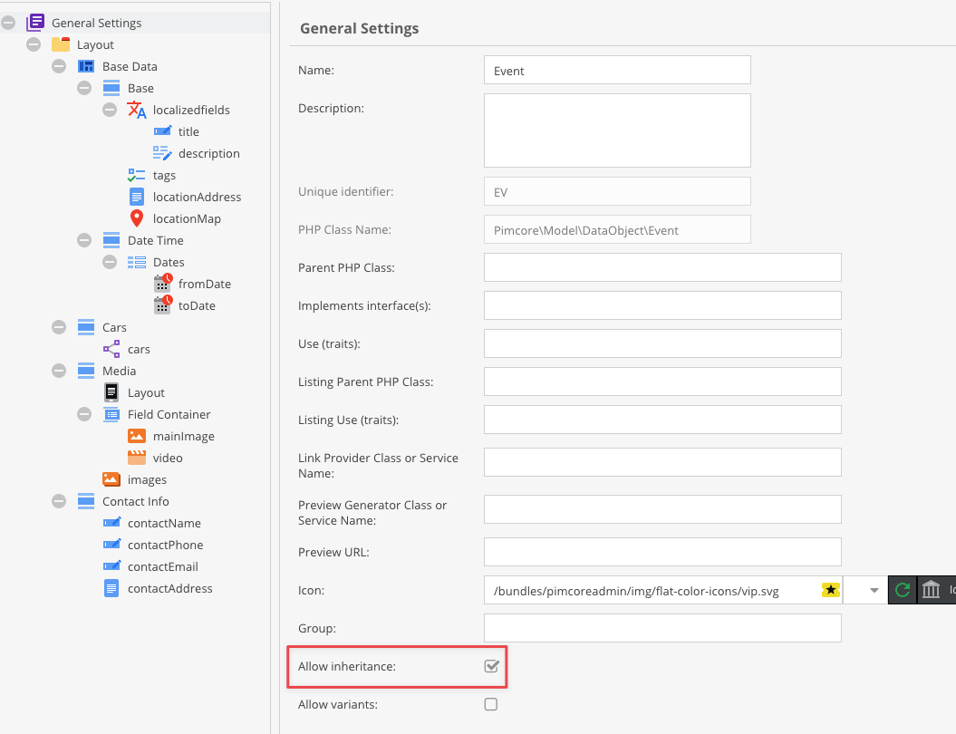Screen dimensions: 956x734
Task: Select General Settings root tree node
Action: (96, 23)
